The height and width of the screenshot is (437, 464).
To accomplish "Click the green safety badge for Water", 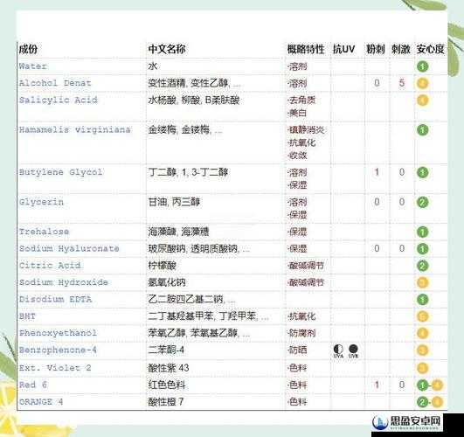I will [x=423, y=66].
